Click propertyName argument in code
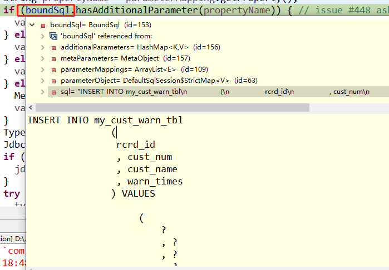The height and width of the screenshot is (270, 389). 237,11
